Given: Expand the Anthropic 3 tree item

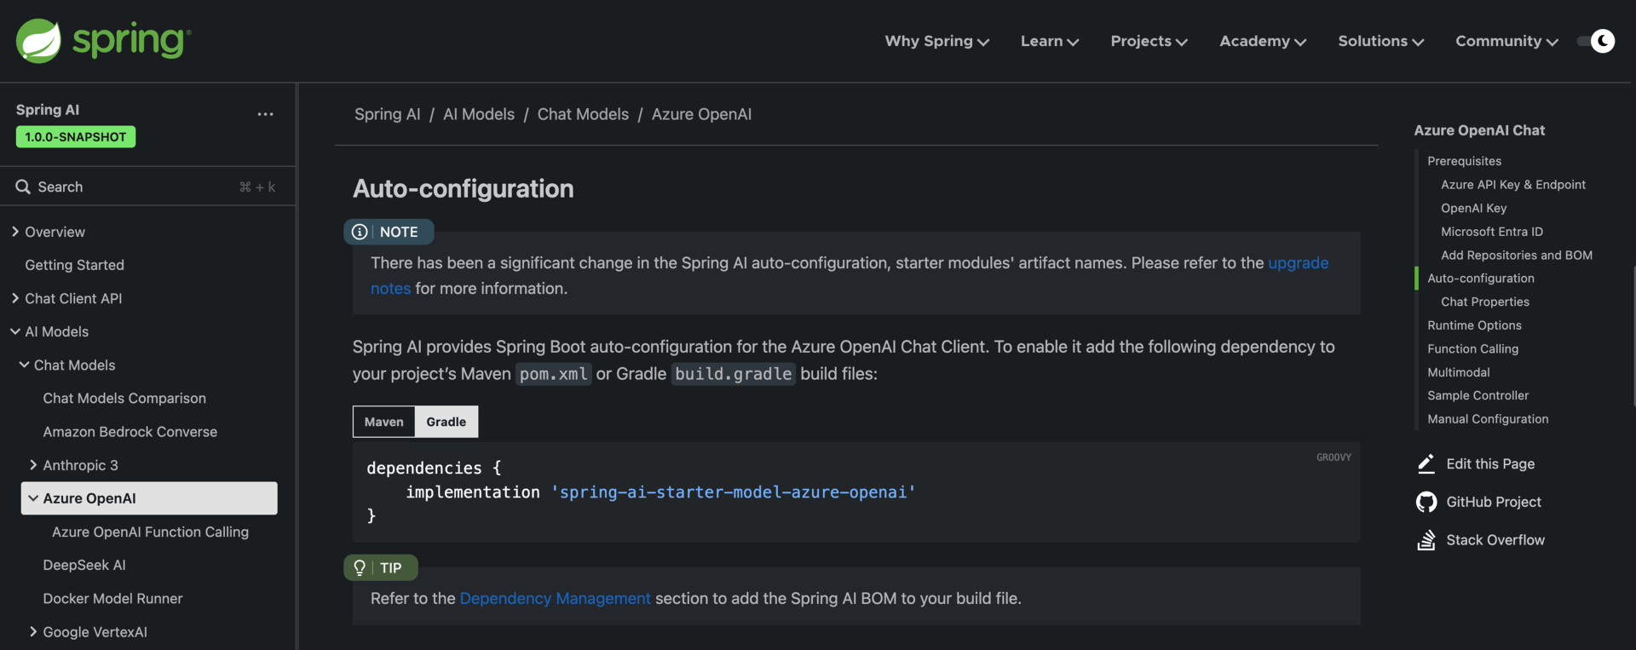Looking at the screenshot, I should (x=33, y=465).
